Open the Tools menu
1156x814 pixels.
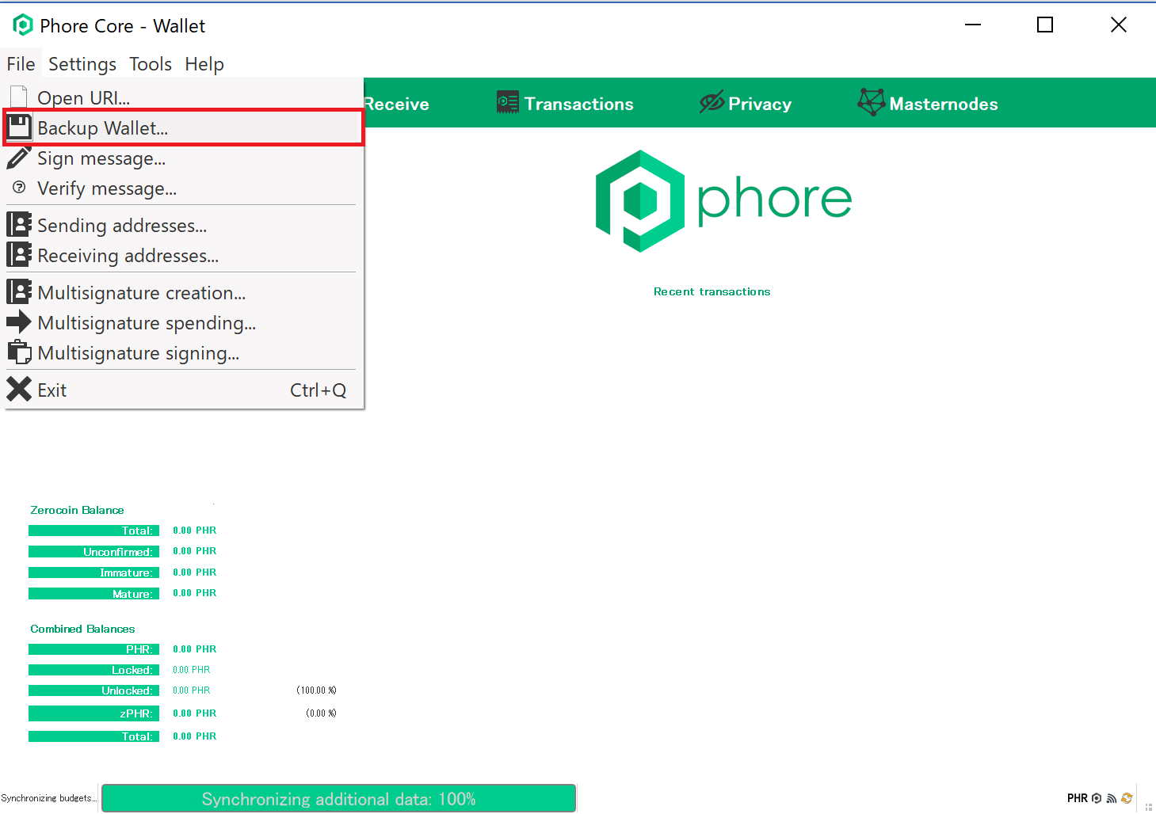151,64
